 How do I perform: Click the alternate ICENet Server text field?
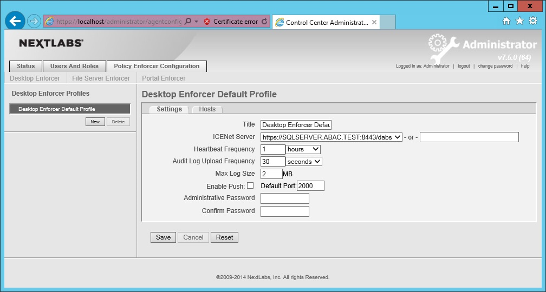point(470,137)
